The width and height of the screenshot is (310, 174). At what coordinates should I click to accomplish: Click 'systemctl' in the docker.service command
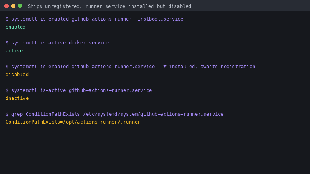pyautogui.click(x=24, y=43)
